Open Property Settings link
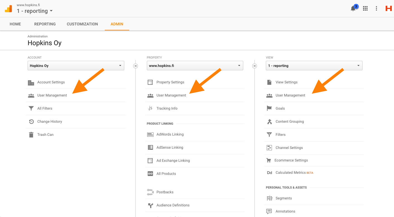394x217 pixels. (x=170, y=82)
